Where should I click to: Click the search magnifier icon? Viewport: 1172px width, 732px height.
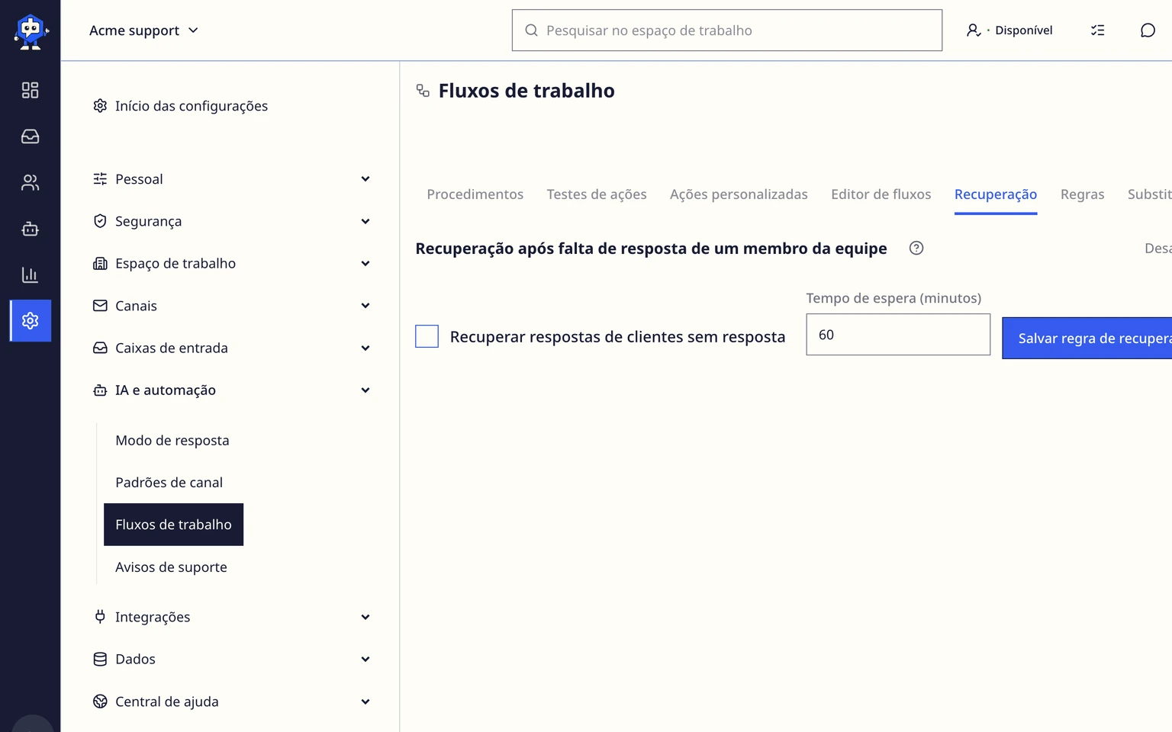pos(531,30)
